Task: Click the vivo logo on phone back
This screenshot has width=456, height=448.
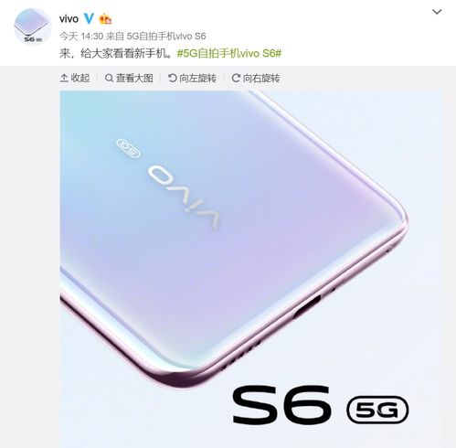Action: click(184, 197)
